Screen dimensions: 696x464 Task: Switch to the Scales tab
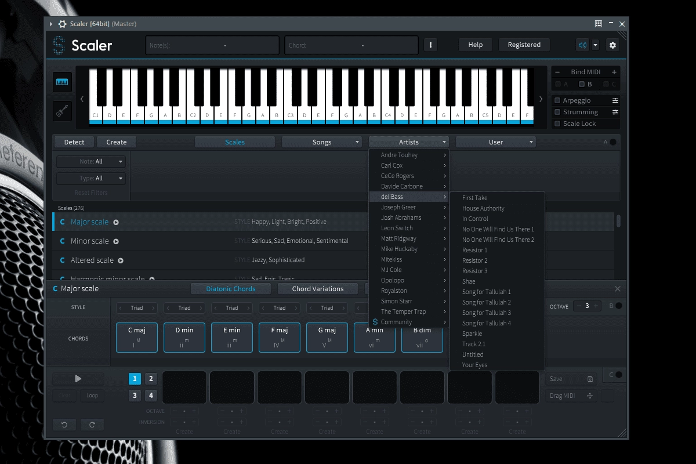coord(235,142)
